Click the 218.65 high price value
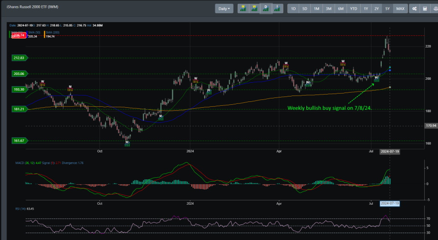This screenshot has width=438, height=240. click(x=55, y=25)
